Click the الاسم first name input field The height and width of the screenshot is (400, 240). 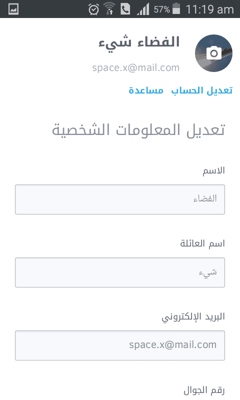(120, 199)
